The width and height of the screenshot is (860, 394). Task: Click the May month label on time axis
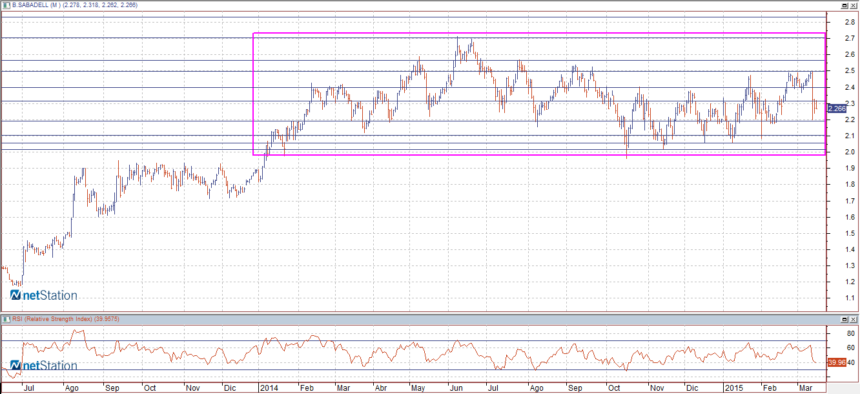click(418, 389)
